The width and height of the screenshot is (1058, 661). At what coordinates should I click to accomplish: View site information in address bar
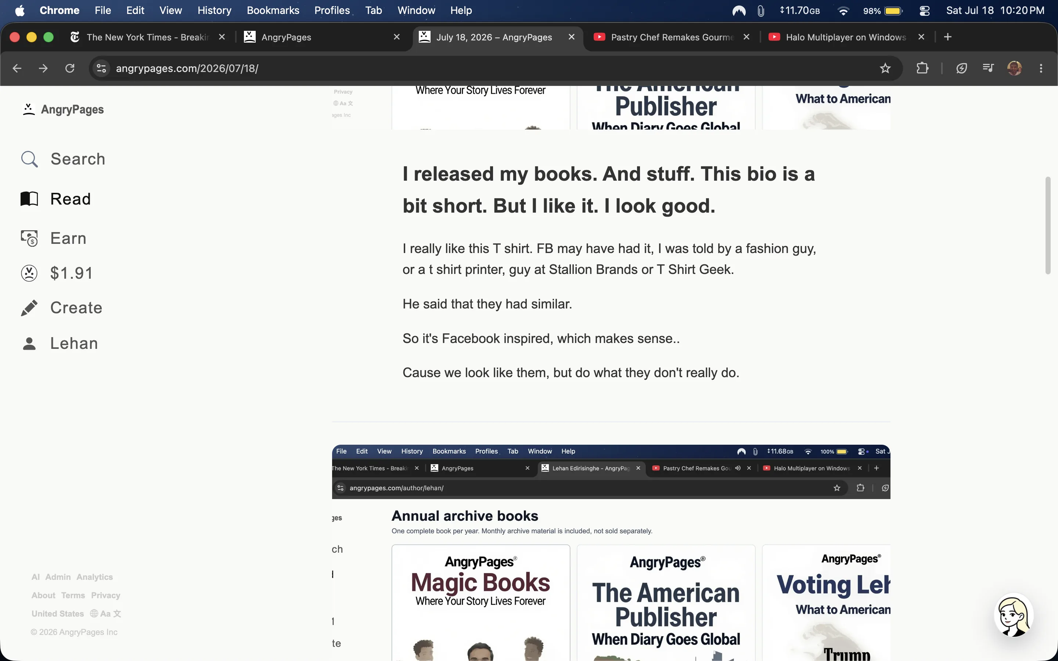click(101, 68)
